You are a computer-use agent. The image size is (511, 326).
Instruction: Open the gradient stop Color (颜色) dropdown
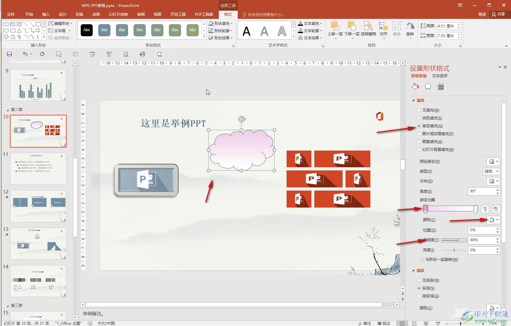click(x=493, y=220)
